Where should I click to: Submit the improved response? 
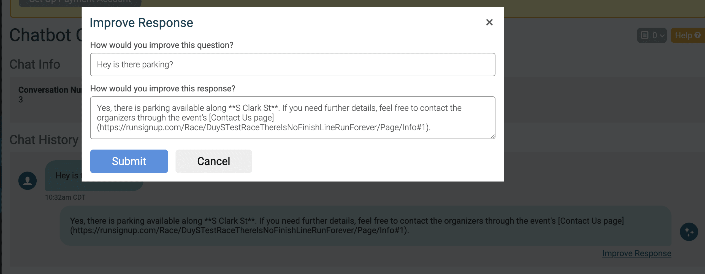(x=129, y=161)
